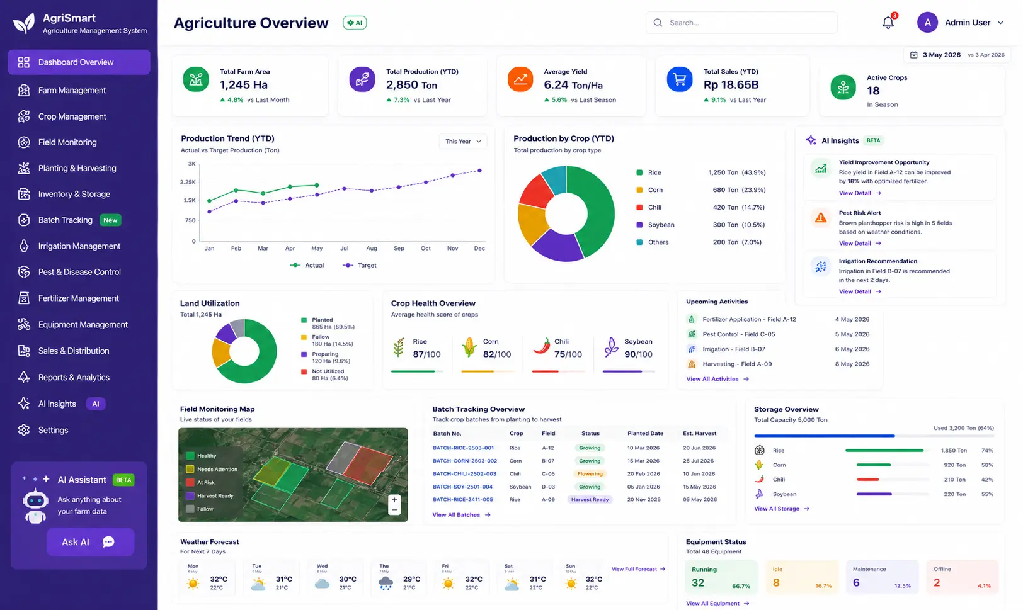Click the Pest & Disease Control icon
1023x610 pixels.
point(24,272)
